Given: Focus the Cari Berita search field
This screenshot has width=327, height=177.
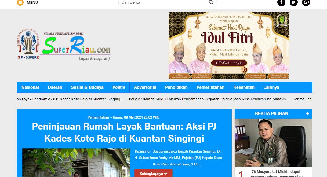Looking at the screenshot, I should 164,2.
